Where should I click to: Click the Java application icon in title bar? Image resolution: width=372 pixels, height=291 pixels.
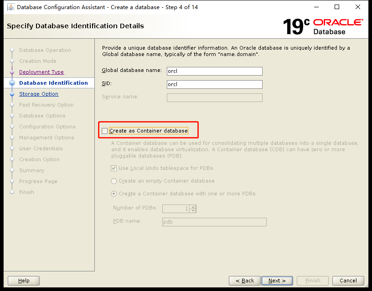tap(10, 7)
